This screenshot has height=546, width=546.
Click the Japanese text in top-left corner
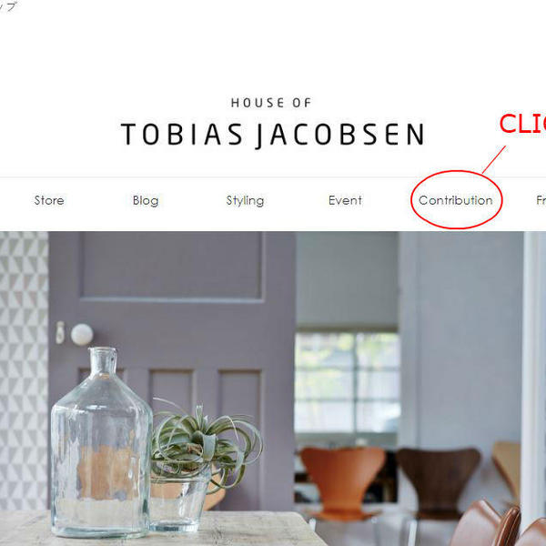tap(7, 6)
